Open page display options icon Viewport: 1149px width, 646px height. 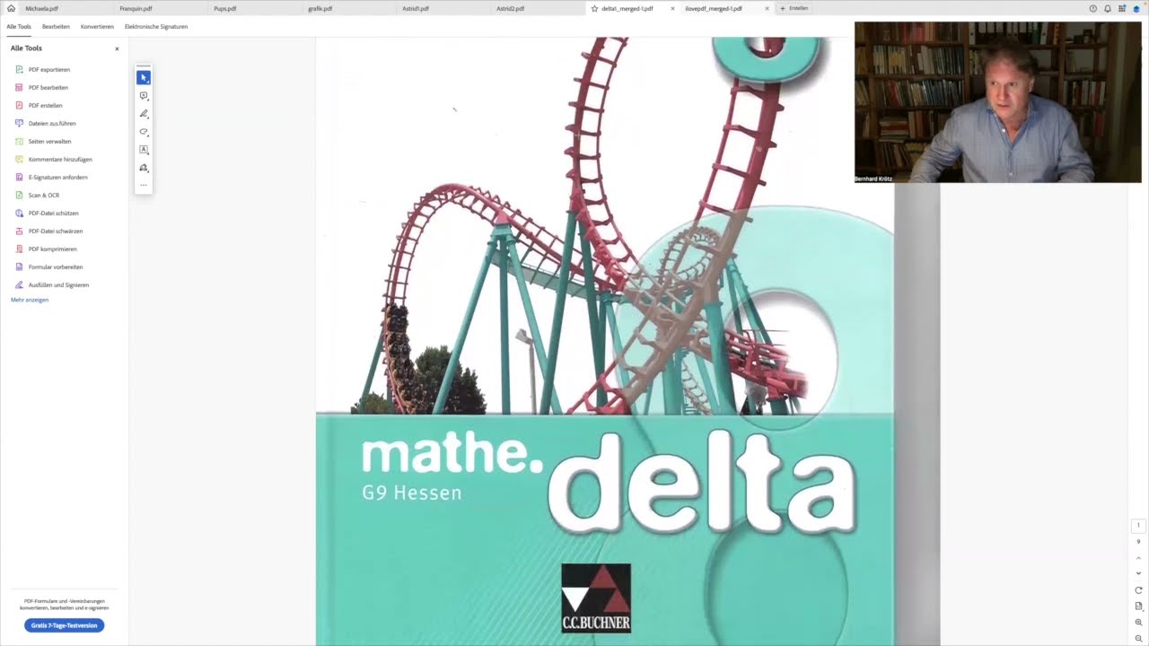coord(1138,606)
